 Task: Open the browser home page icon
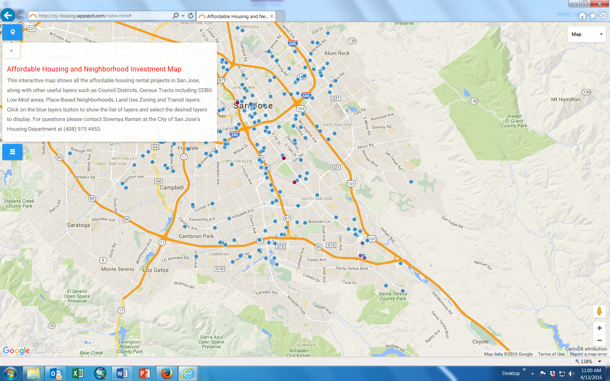(582, 16)
